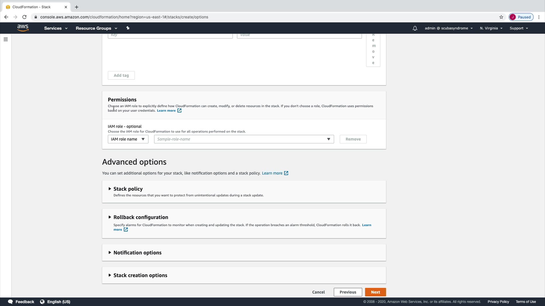Select the CloudFormation - Stack browser tab
The height and width of the screenshot is (306, 545).
[36, 7]
